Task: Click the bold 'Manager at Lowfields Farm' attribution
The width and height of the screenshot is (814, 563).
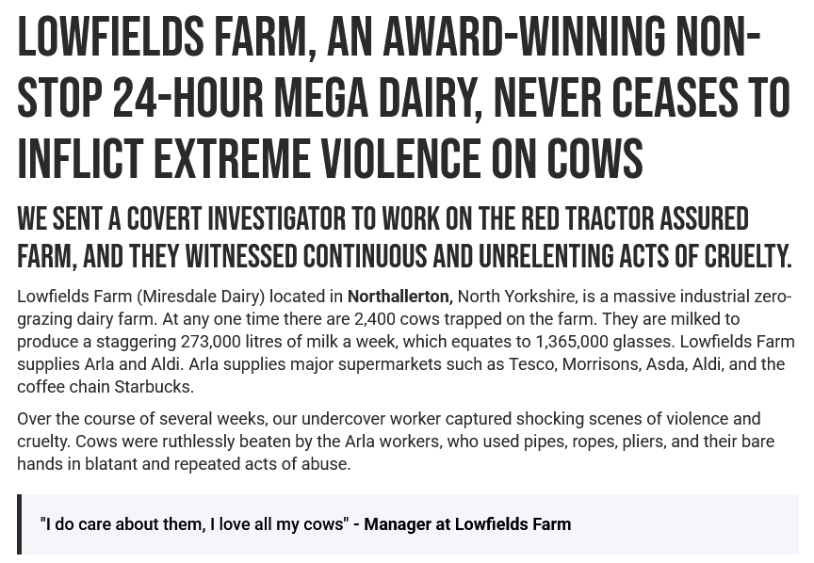Action: (x=467, y=524)
